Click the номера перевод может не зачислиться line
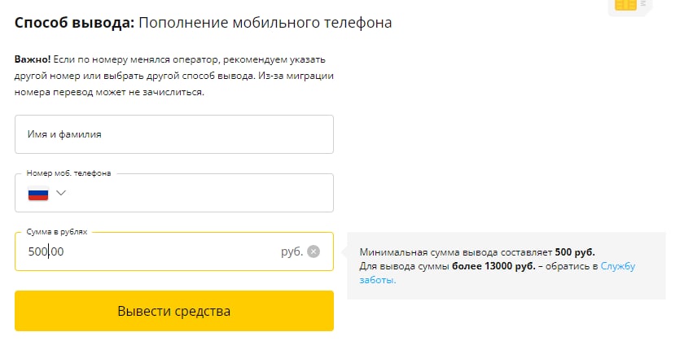The height and width of the screenshot is (341, 684). point(109,93)
